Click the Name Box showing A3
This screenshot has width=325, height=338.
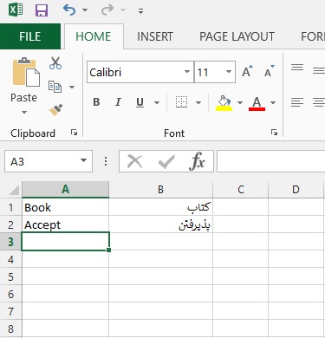[x=42, y=161]
